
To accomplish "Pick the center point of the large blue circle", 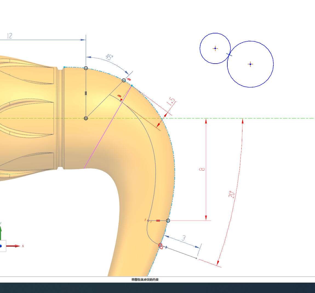I will pos(250,64).
